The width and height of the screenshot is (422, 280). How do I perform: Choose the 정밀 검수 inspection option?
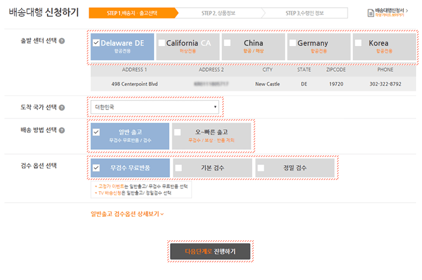coord(261,168)
